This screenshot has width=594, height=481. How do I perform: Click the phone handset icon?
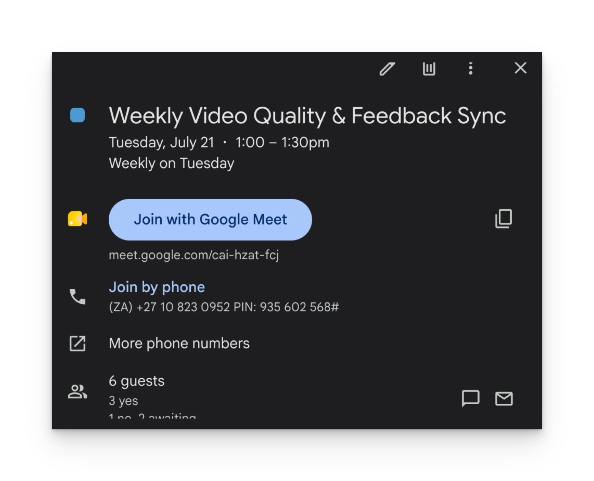point(78,297)
